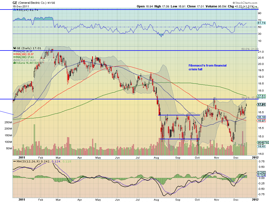Click the "2012" label below the MACD panel

pyautogui.click(x=255, y=200)
